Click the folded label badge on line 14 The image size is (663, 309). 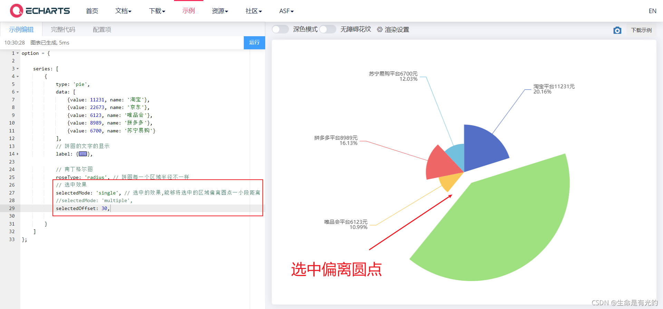point(83,154)
